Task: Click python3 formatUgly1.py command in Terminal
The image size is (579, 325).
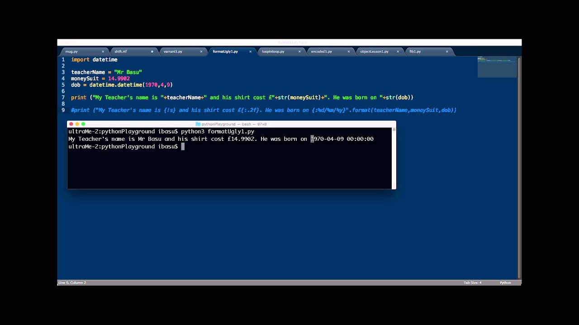Action: pos(218,131)
